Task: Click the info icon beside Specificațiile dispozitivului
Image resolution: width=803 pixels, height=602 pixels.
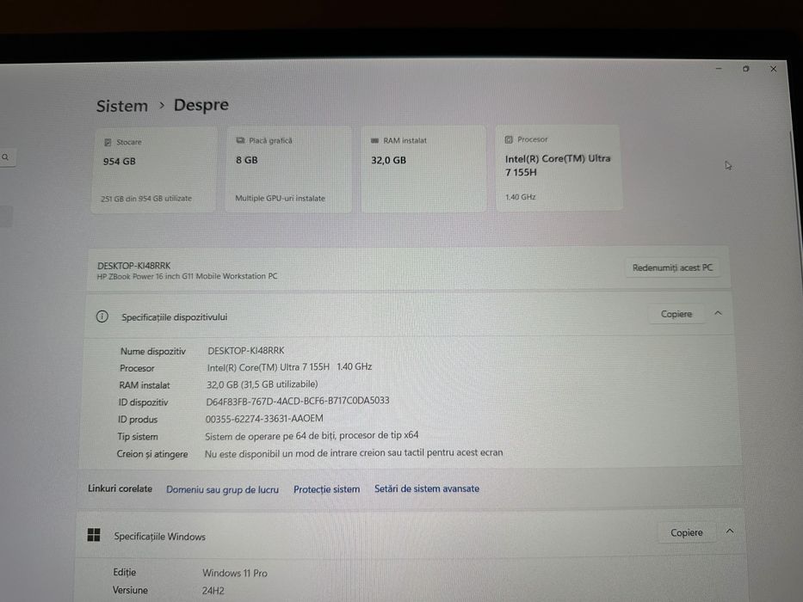Action: 102,316
